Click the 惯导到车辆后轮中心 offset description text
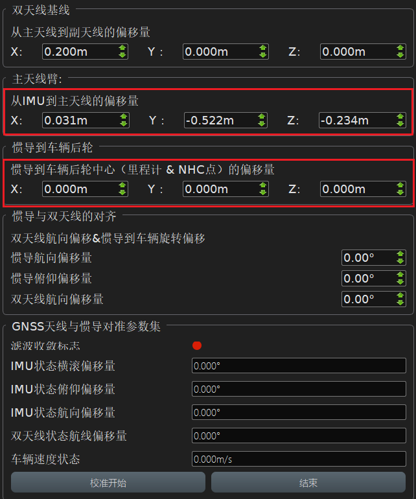Image resolution: width=416 pixels, height=499 pixels. (143, 170)
